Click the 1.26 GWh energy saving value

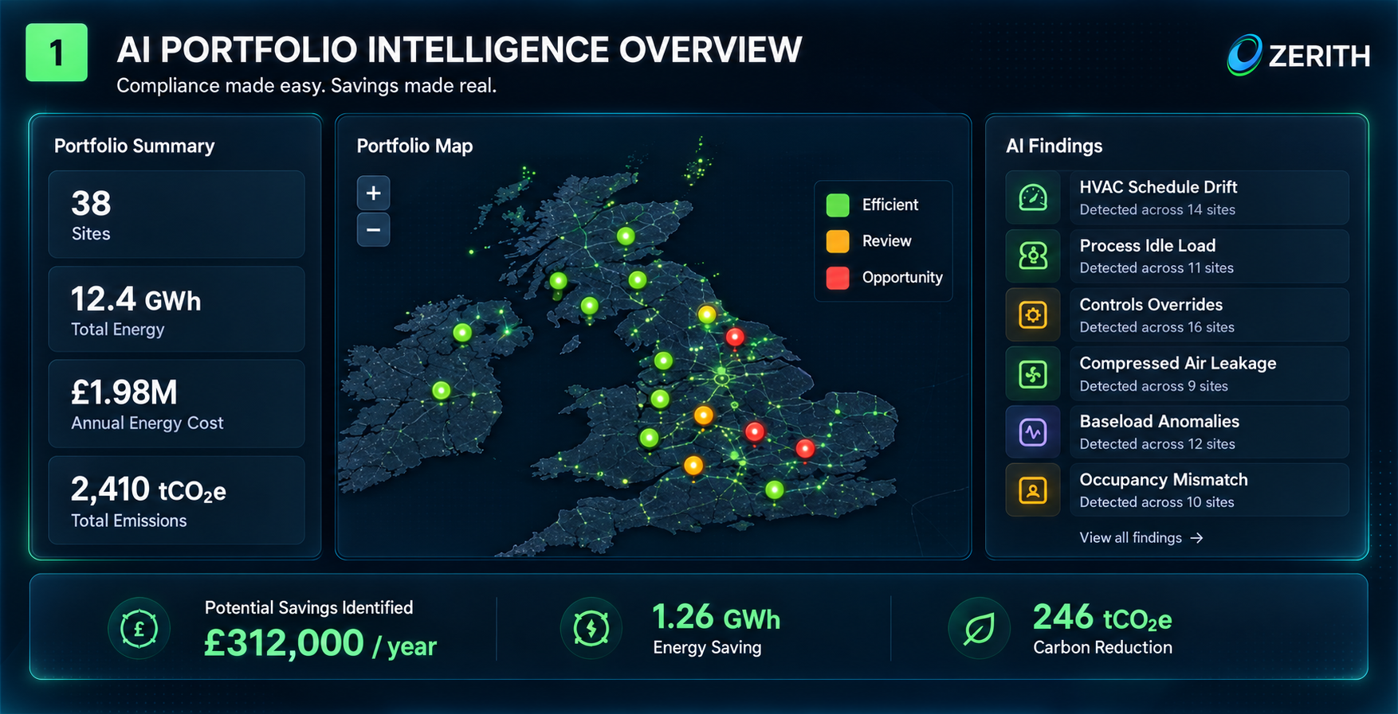pyautogui.click(x=716, y=618)
